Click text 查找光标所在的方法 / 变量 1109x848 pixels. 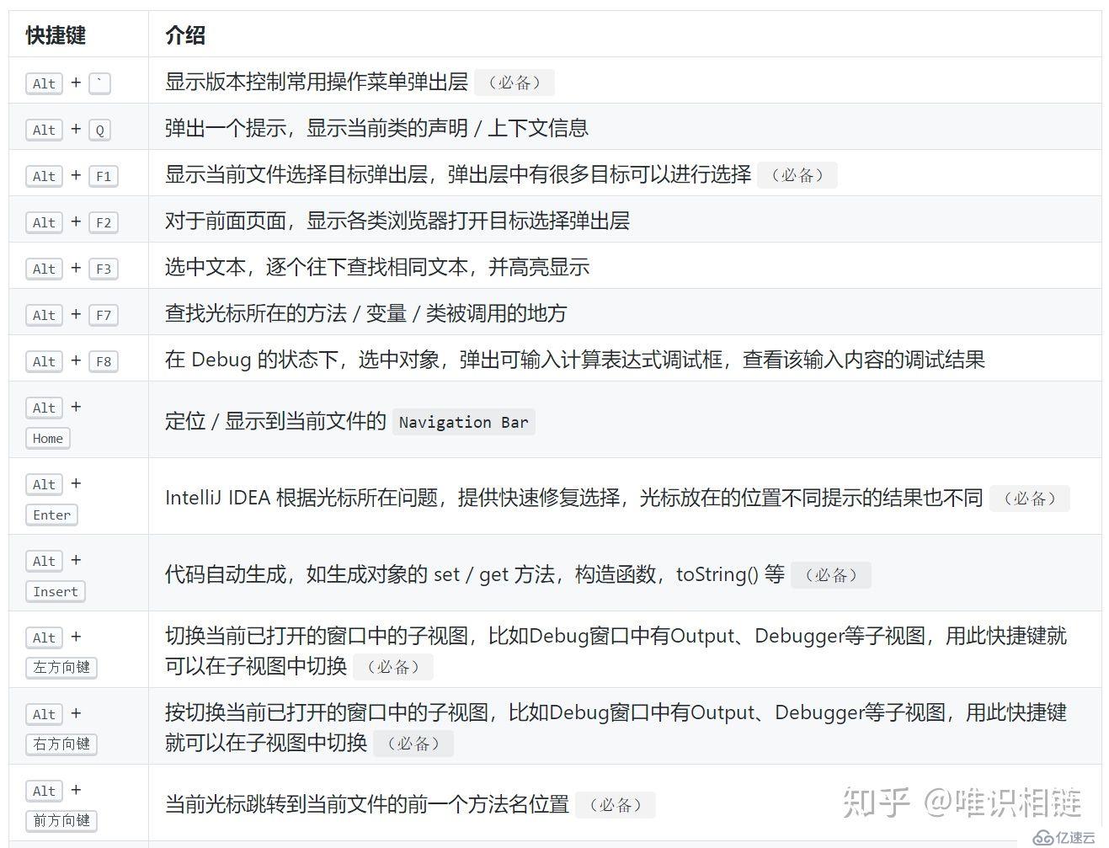tap(286, 313)
